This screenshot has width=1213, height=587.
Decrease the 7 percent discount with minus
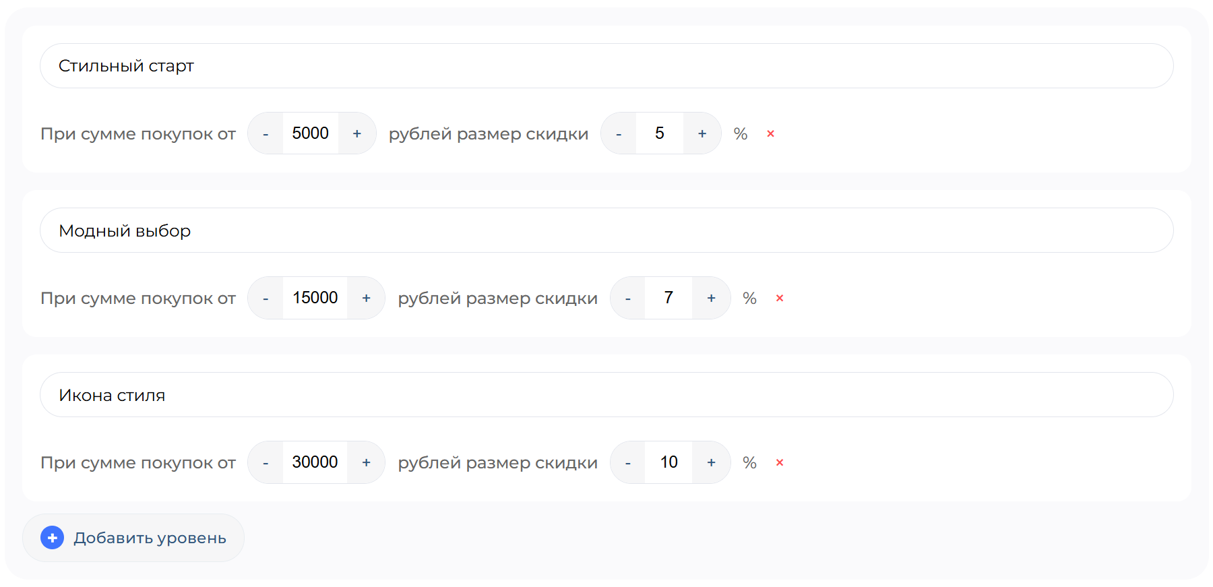627,298
